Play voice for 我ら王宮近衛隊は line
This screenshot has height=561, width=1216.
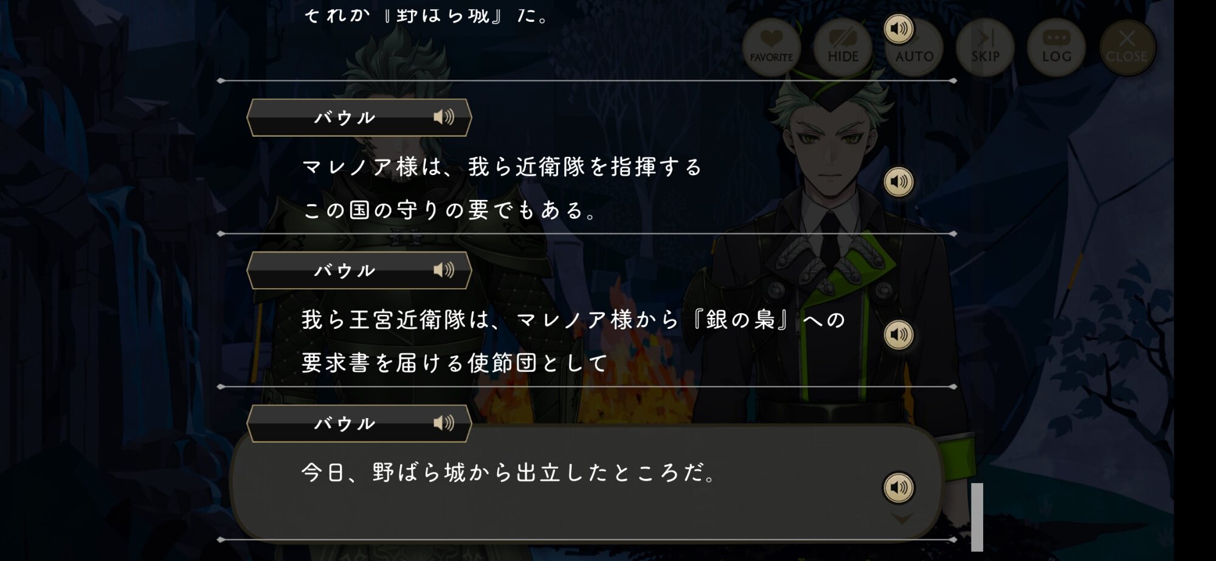click(x=899, y=335)
